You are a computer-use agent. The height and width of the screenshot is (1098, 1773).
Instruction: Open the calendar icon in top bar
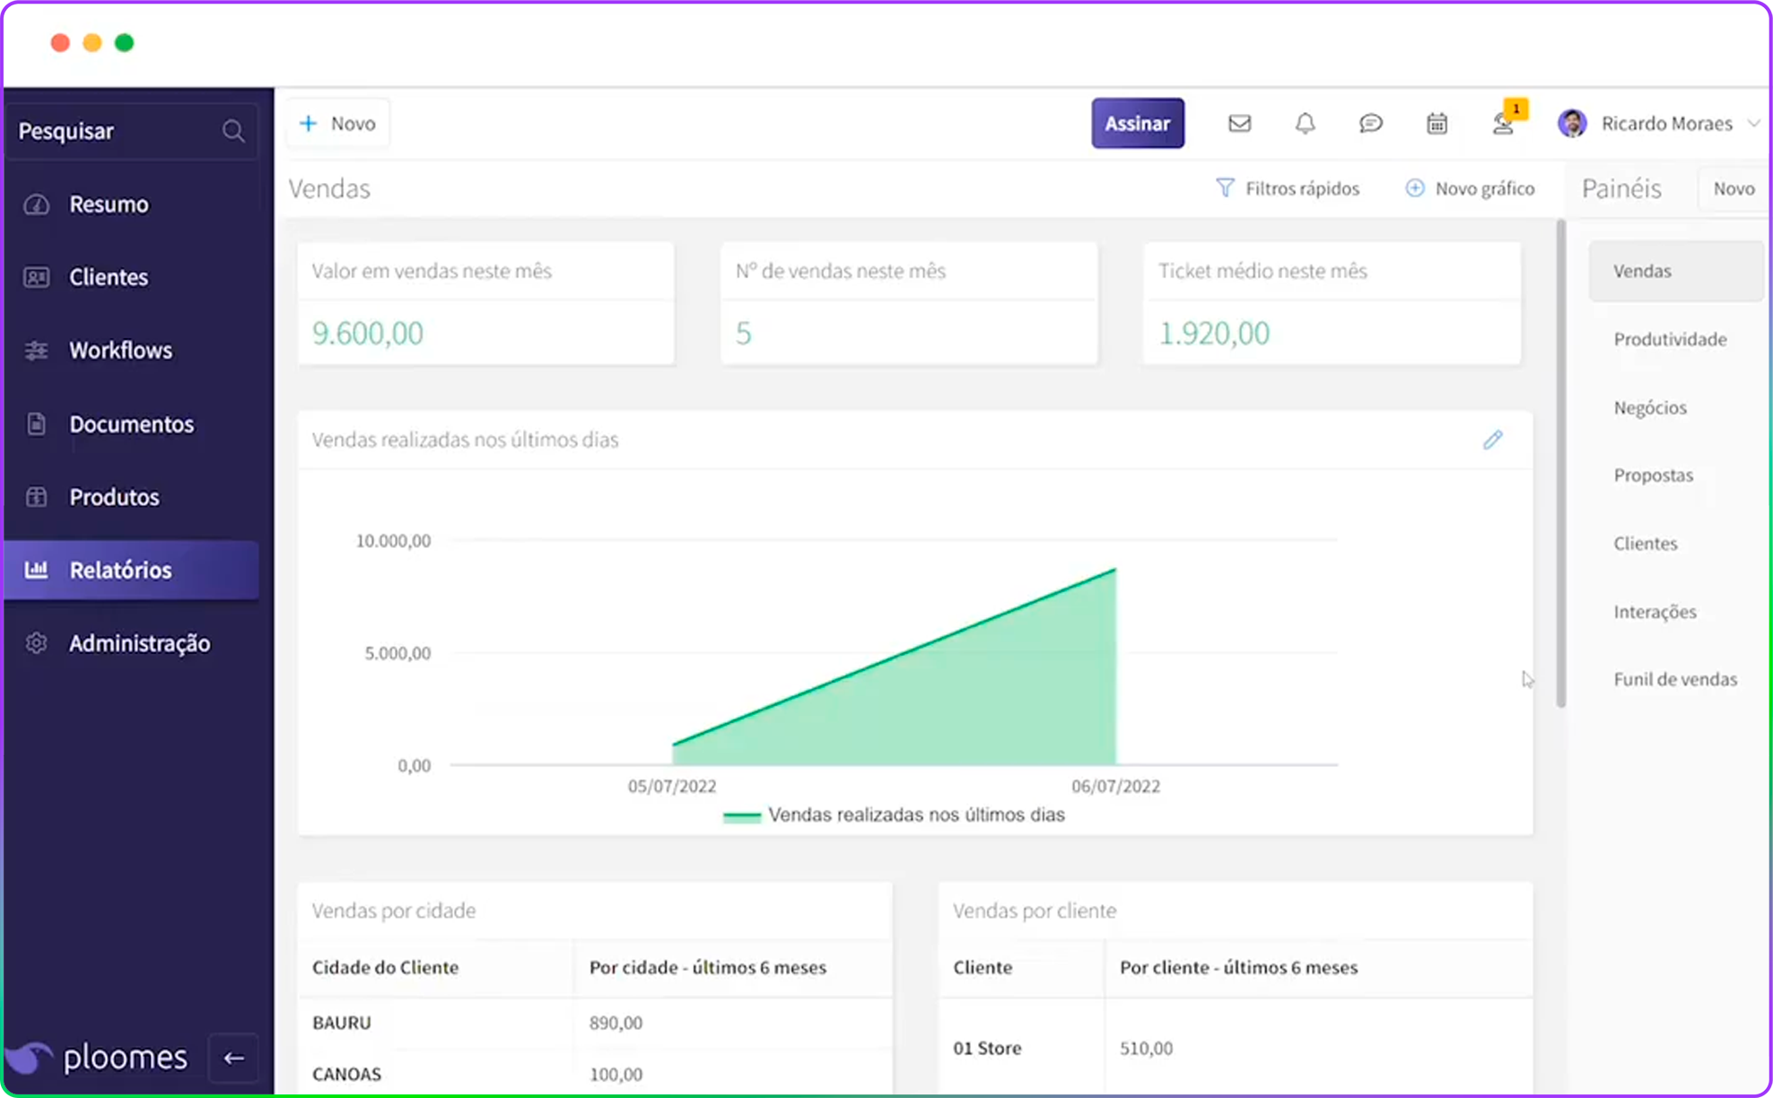pyautogui.click(x=1437, y=124)
